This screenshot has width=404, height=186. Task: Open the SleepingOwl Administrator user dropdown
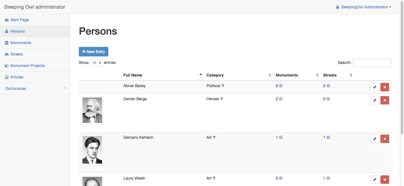click(364, 7)
